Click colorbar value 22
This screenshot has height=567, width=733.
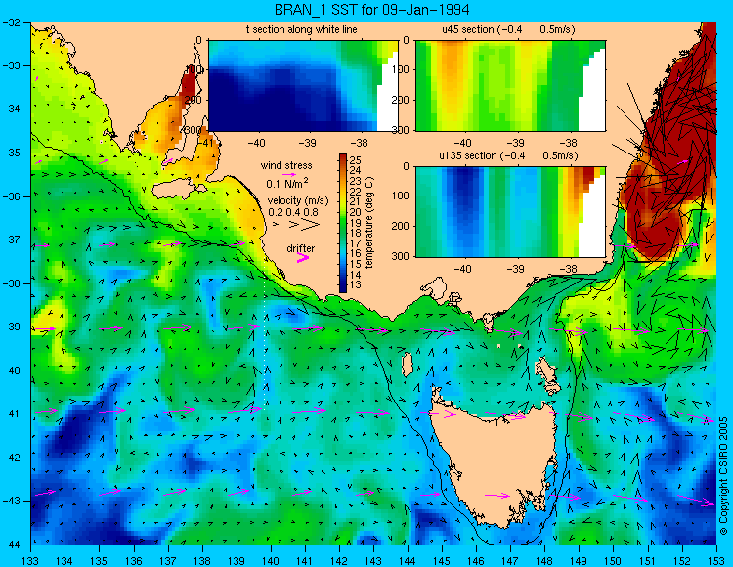click(355, 192)
